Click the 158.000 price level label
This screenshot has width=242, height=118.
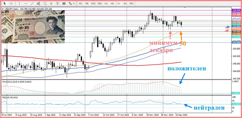236,10
